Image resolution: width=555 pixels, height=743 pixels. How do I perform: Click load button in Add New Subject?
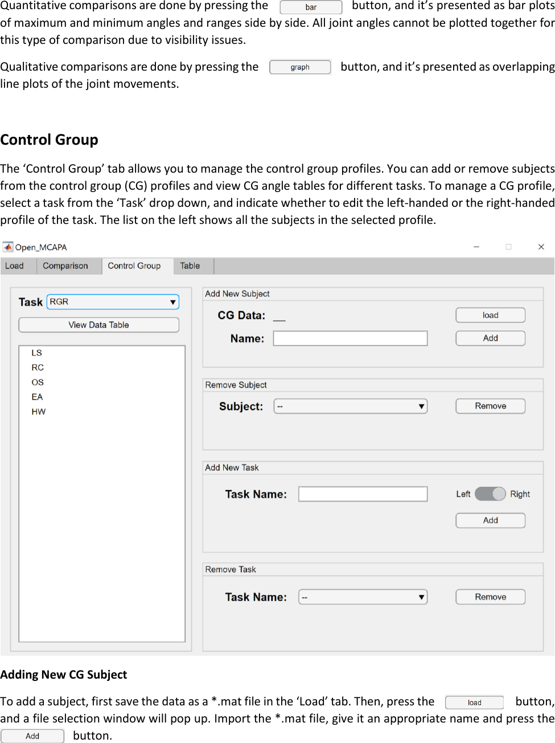[x=490, y=315]
